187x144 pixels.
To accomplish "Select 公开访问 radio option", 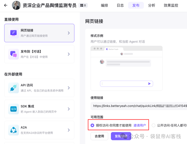I will pyautogui.click(x=153, y=125).
